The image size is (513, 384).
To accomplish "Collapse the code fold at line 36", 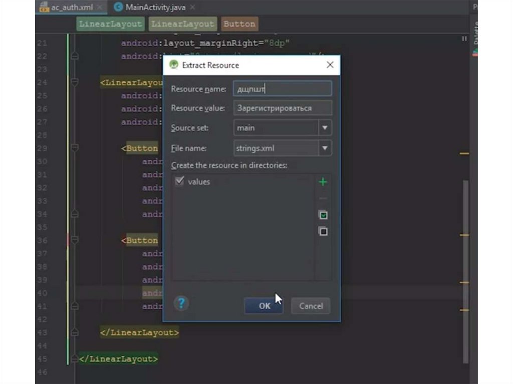I will pos(75,240).
